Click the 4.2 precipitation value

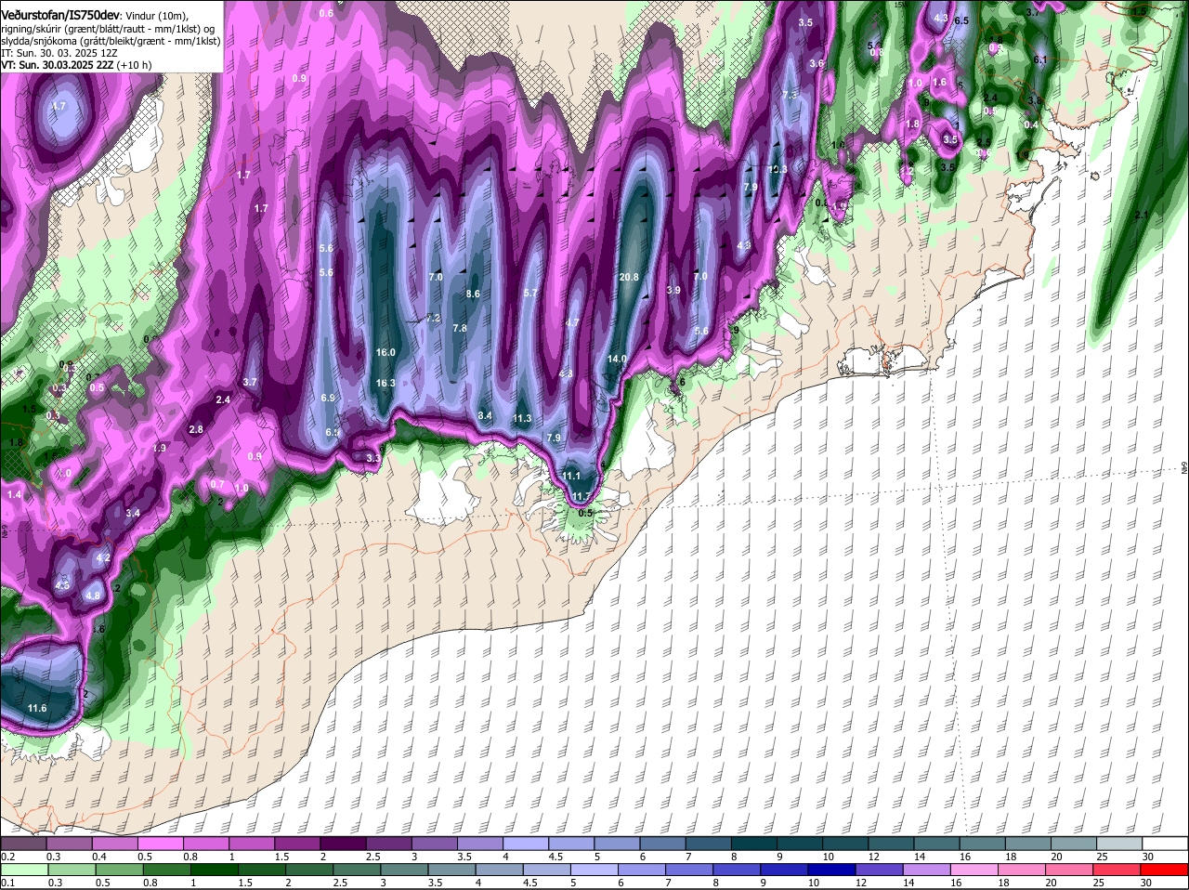103,557
